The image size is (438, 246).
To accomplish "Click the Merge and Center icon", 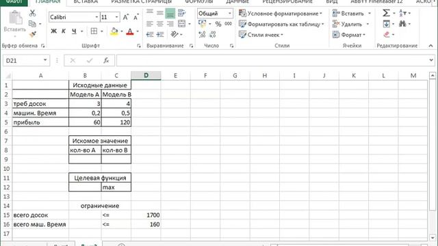I will 181,24.
